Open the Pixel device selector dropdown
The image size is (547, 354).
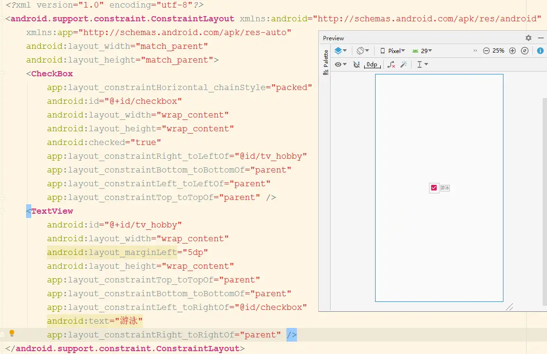coord(393,51)
